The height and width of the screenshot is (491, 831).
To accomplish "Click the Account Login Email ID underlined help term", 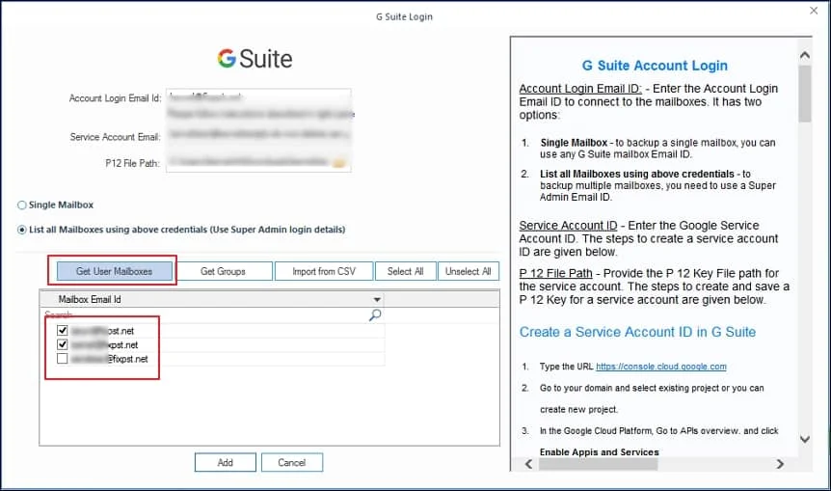I will [580, 89].
